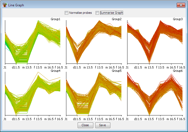Select the Group2 line graph panel
The width and height of the screenshot is (188, 132).
(x=94, y=43)
